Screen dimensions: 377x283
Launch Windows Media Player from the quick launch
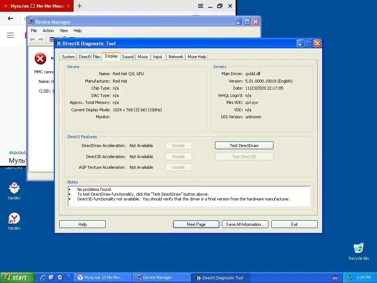[x=60, y=277]
